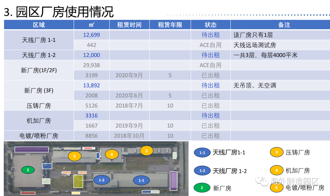330x196 pixels.
Task: Select the area value 5126
Action: (92, 105)
